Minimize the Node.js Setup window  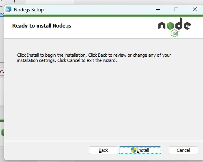click(158, 9)
